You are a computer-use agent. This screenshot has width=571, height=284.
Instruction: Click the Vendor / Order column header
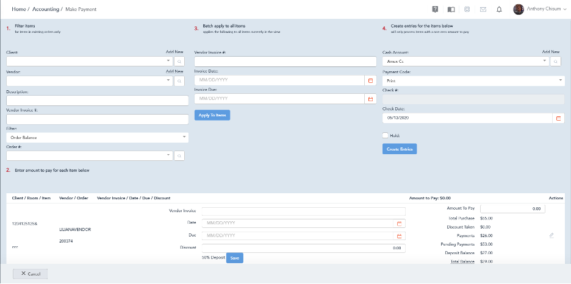click(x=74, y=198)
